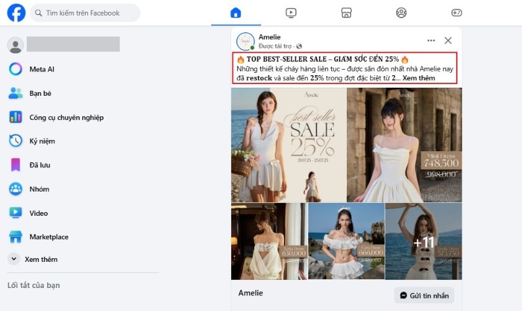This screenshot has height=311, width=522.
Task: Click the 'Gửi tin nhắn' button
Action: coord(424,295)
